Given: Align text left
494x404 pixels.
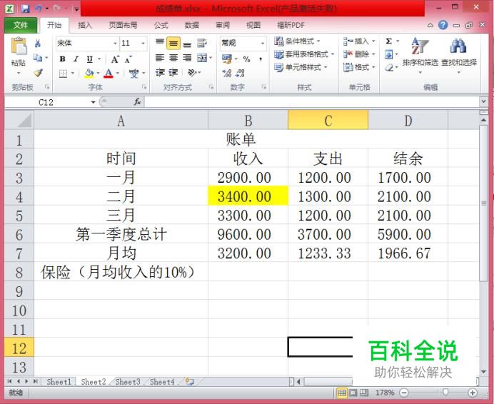Looking at the screenshot, I should pyautogui.click(x=160, y=58).
